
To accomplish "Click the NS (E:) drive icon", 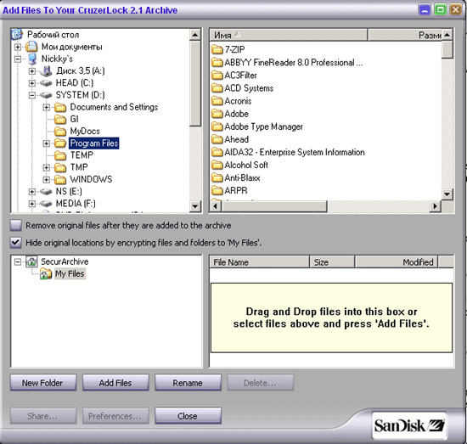I will click(46, 192).
